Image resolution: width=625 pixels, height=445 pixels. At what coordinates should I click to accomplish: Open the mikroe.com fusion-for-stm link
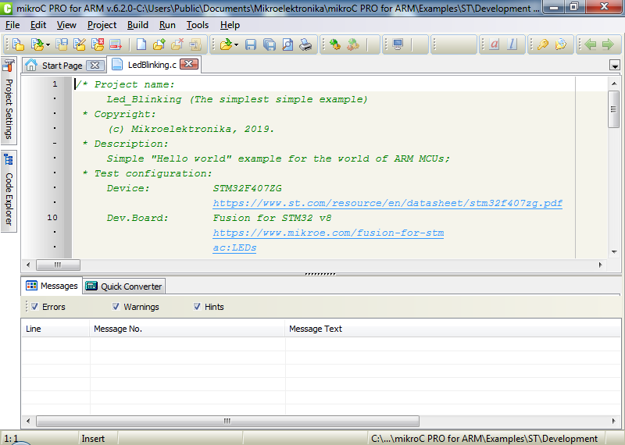(328, 233)
